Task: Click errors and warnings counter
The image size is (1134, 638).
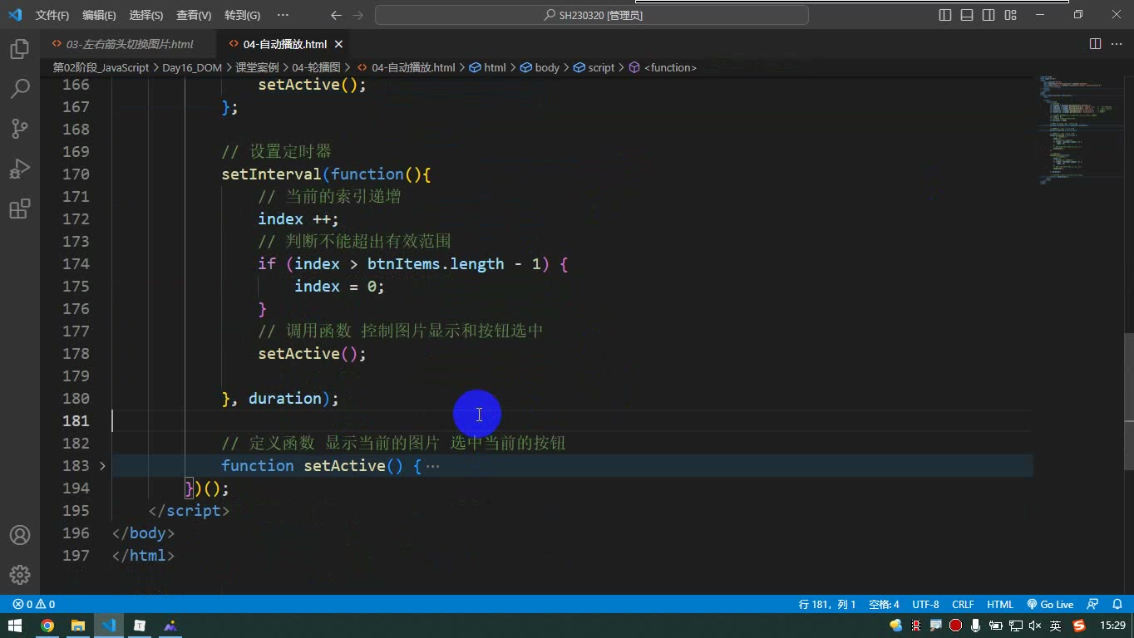Action: (x=34, y=605)
